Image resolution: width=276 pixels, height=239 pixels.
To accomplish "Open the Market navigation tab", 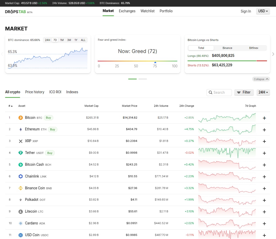I will coord(108,11).
